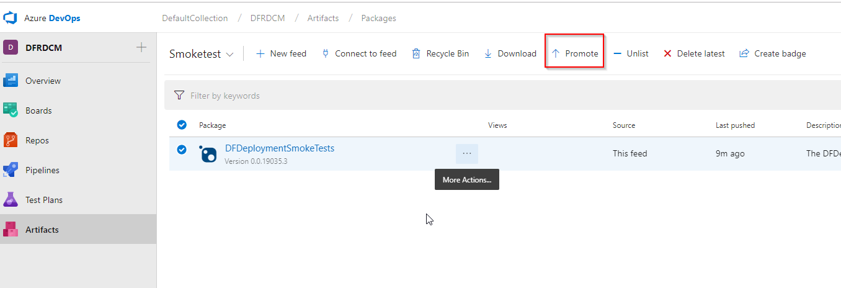
Task: Click the Download arrow icon
Action: [488, 54]
